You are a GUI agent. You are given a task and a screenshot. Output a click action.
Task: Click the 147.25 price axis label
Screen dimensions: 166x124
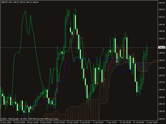coord(162,82)
